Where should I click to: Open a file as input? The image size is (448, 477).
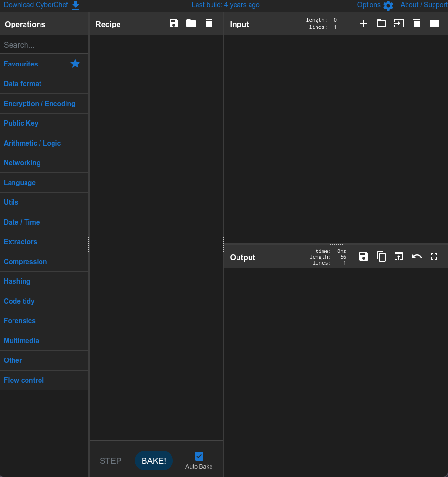(x=381, y=23)
